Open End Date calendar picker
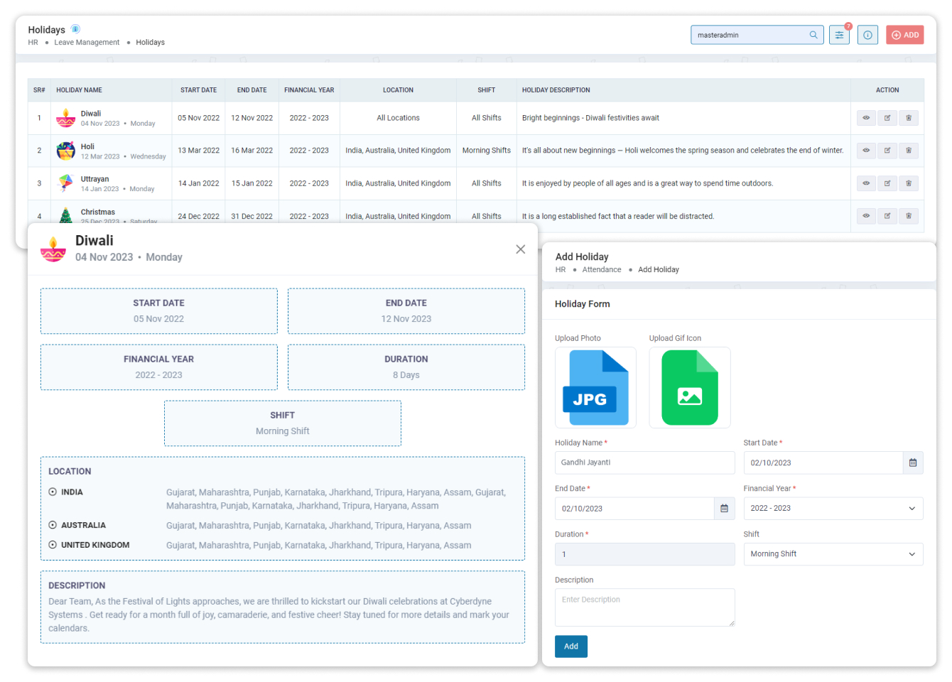Viewport: 952px width, 682px height. [x=724, y=509]
